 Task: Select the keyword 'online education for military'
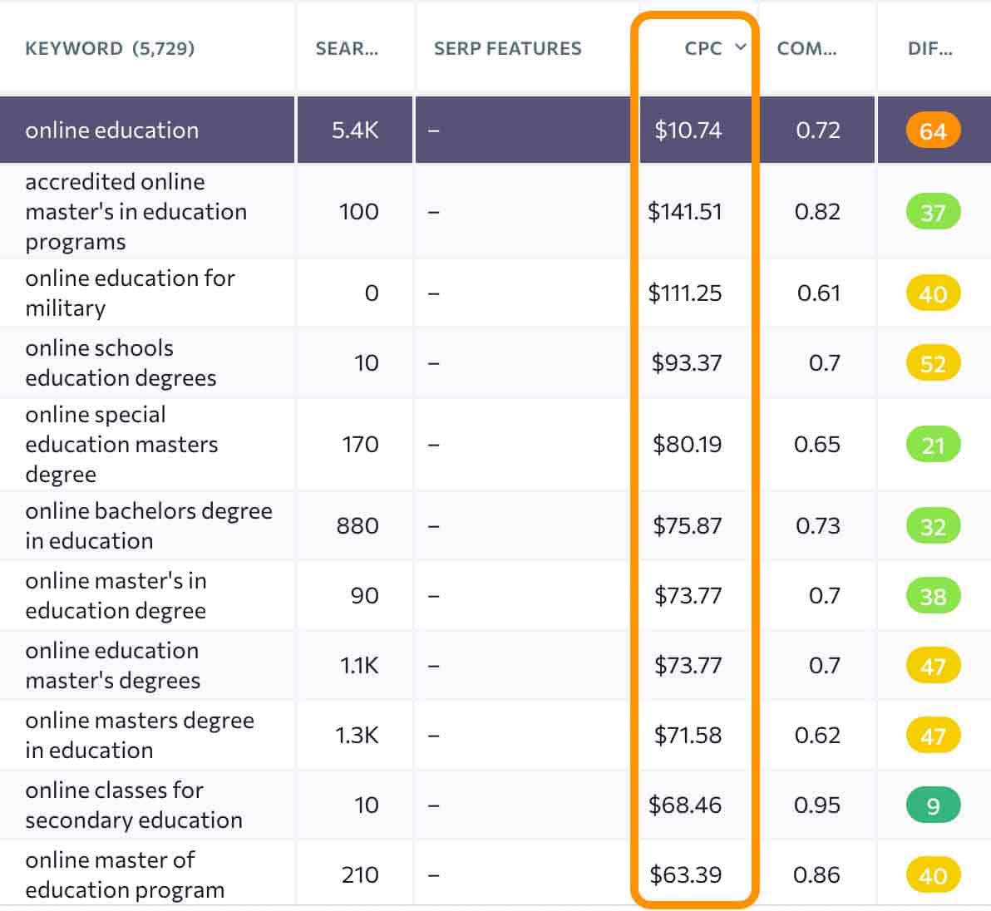point(131,293)
